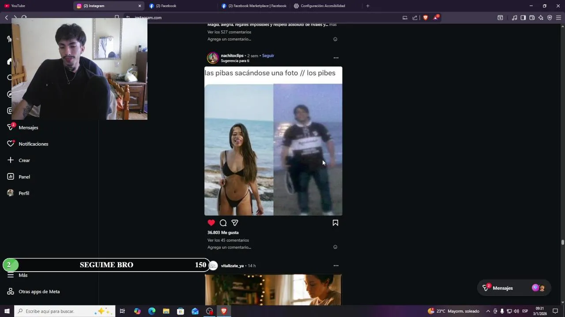Open more options for nachitoclips post
The width and height of the screenshot is (565, 317).
[x=336, y=58]
